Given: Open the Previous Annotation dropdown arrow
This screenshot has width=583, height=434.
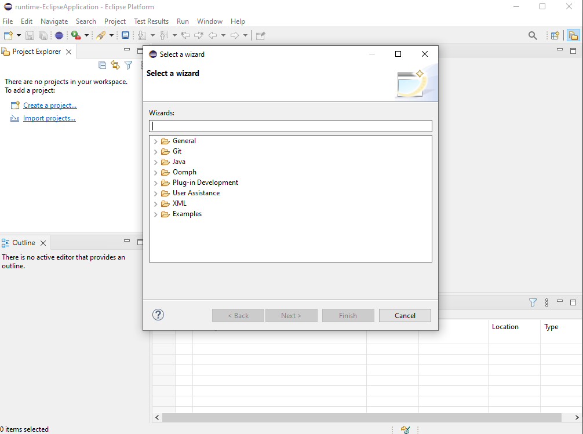Looking at the screenshot, I should click(x=174, y=35).
